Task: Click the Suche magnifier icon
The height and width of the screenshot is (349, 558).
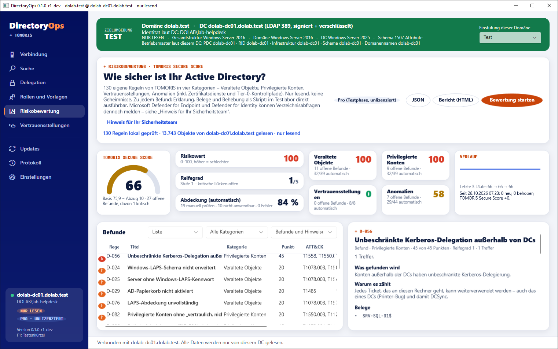Action: (12, 68)
